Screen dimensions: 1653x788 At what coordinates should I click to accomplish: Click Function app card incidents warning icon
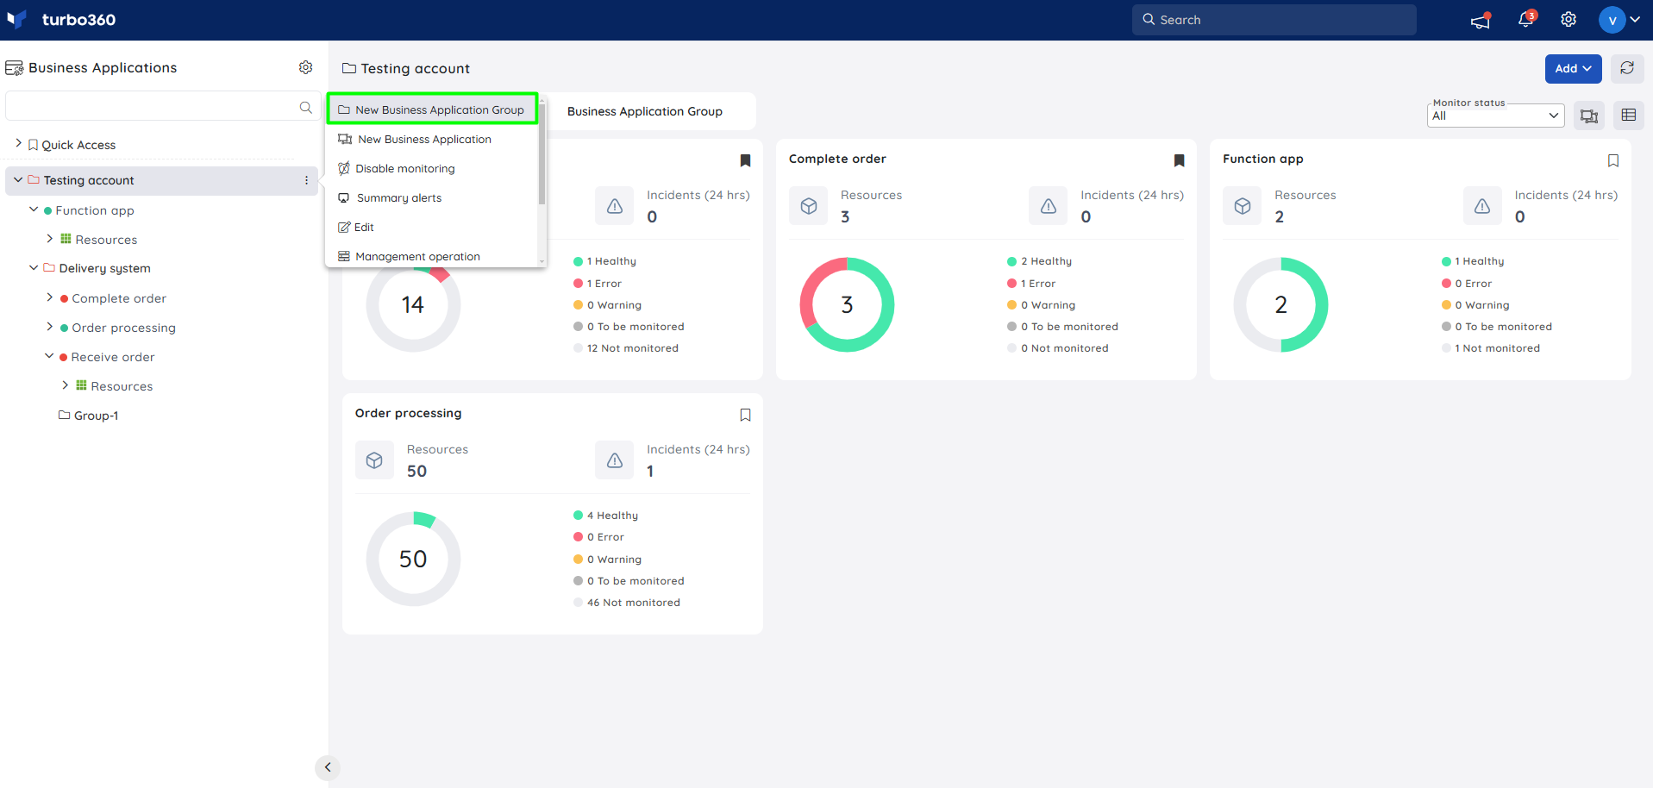[x=1482, y=206]
